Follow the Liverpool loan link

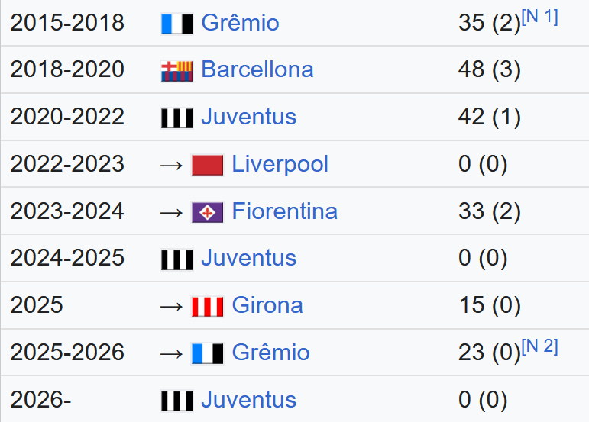point(280,164)
